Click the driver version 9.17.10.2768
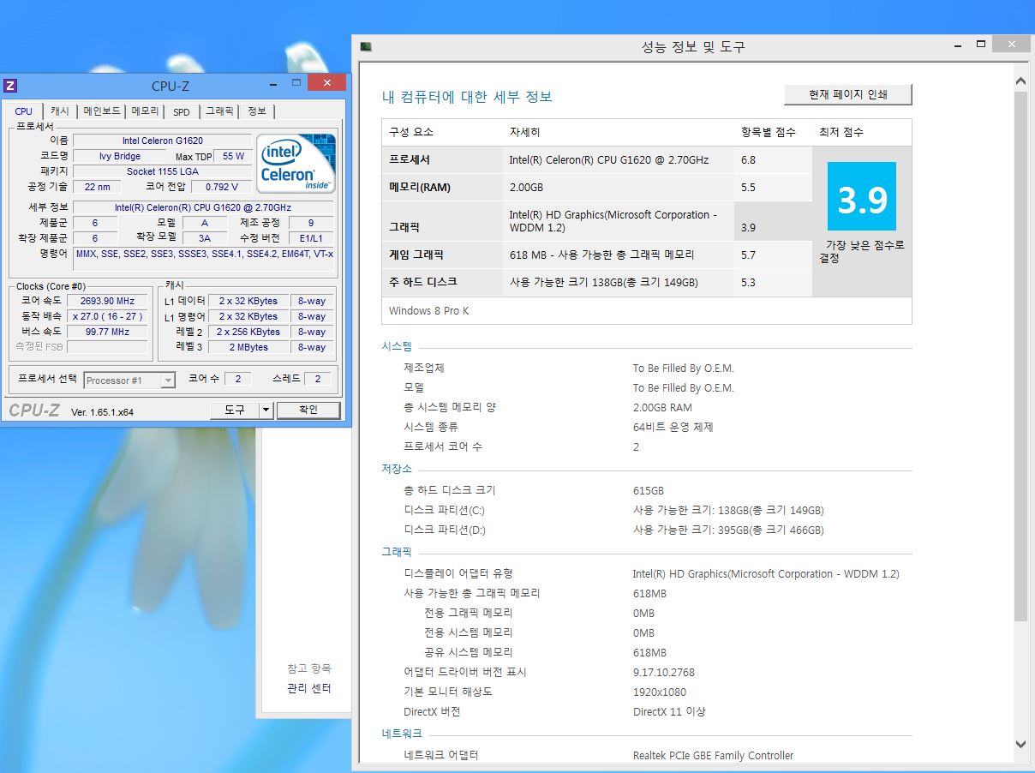 664,672
